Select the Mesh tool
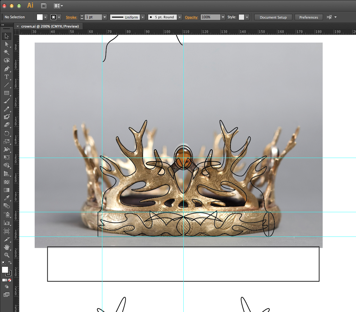Screen dimensions: 356x312 click(7, 182)
